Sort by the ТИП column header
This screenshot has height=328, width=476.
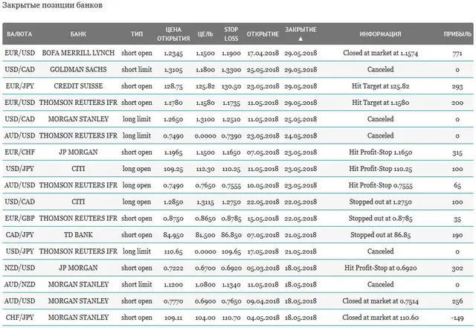[137, 34]
